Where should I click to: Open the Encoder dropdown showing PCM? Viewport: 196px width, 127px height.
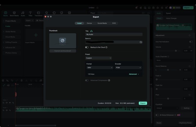(128, 68)
